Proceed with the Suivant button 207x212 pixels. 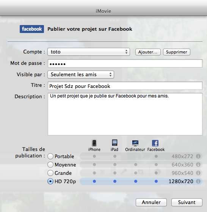tap(187, 202)
